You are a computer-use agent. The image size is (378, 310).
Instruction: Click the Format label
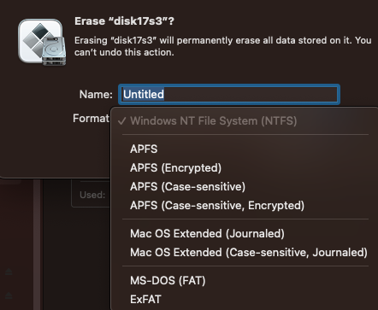[x=92, y=118]
